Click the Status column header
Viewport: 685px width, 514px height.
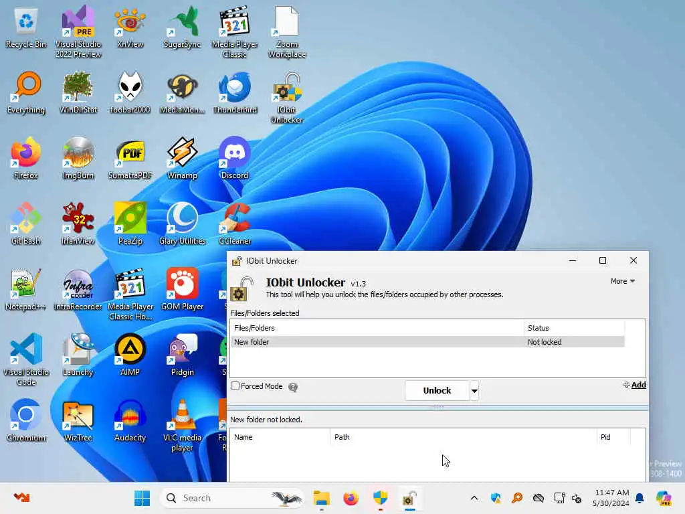(574, 328)
